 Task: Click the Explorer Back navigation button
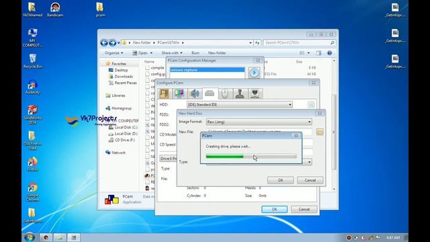(x=104, y=43)
